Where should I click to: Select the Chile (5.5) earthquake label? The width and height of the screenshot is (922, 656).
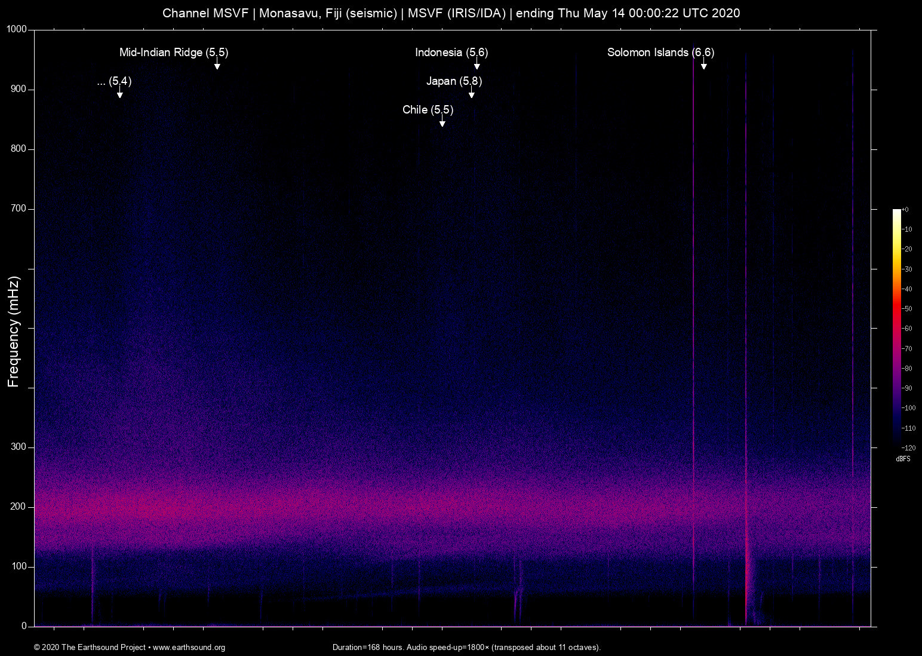(x=428, y=110)
